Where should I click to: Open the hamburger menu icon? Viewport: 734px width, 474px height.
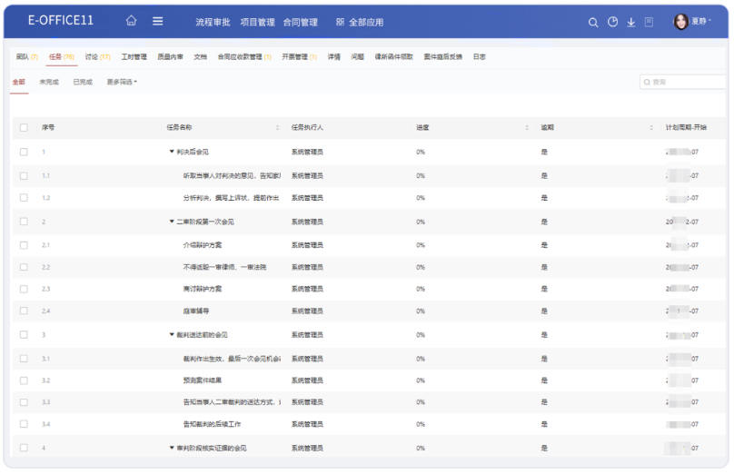158,22
